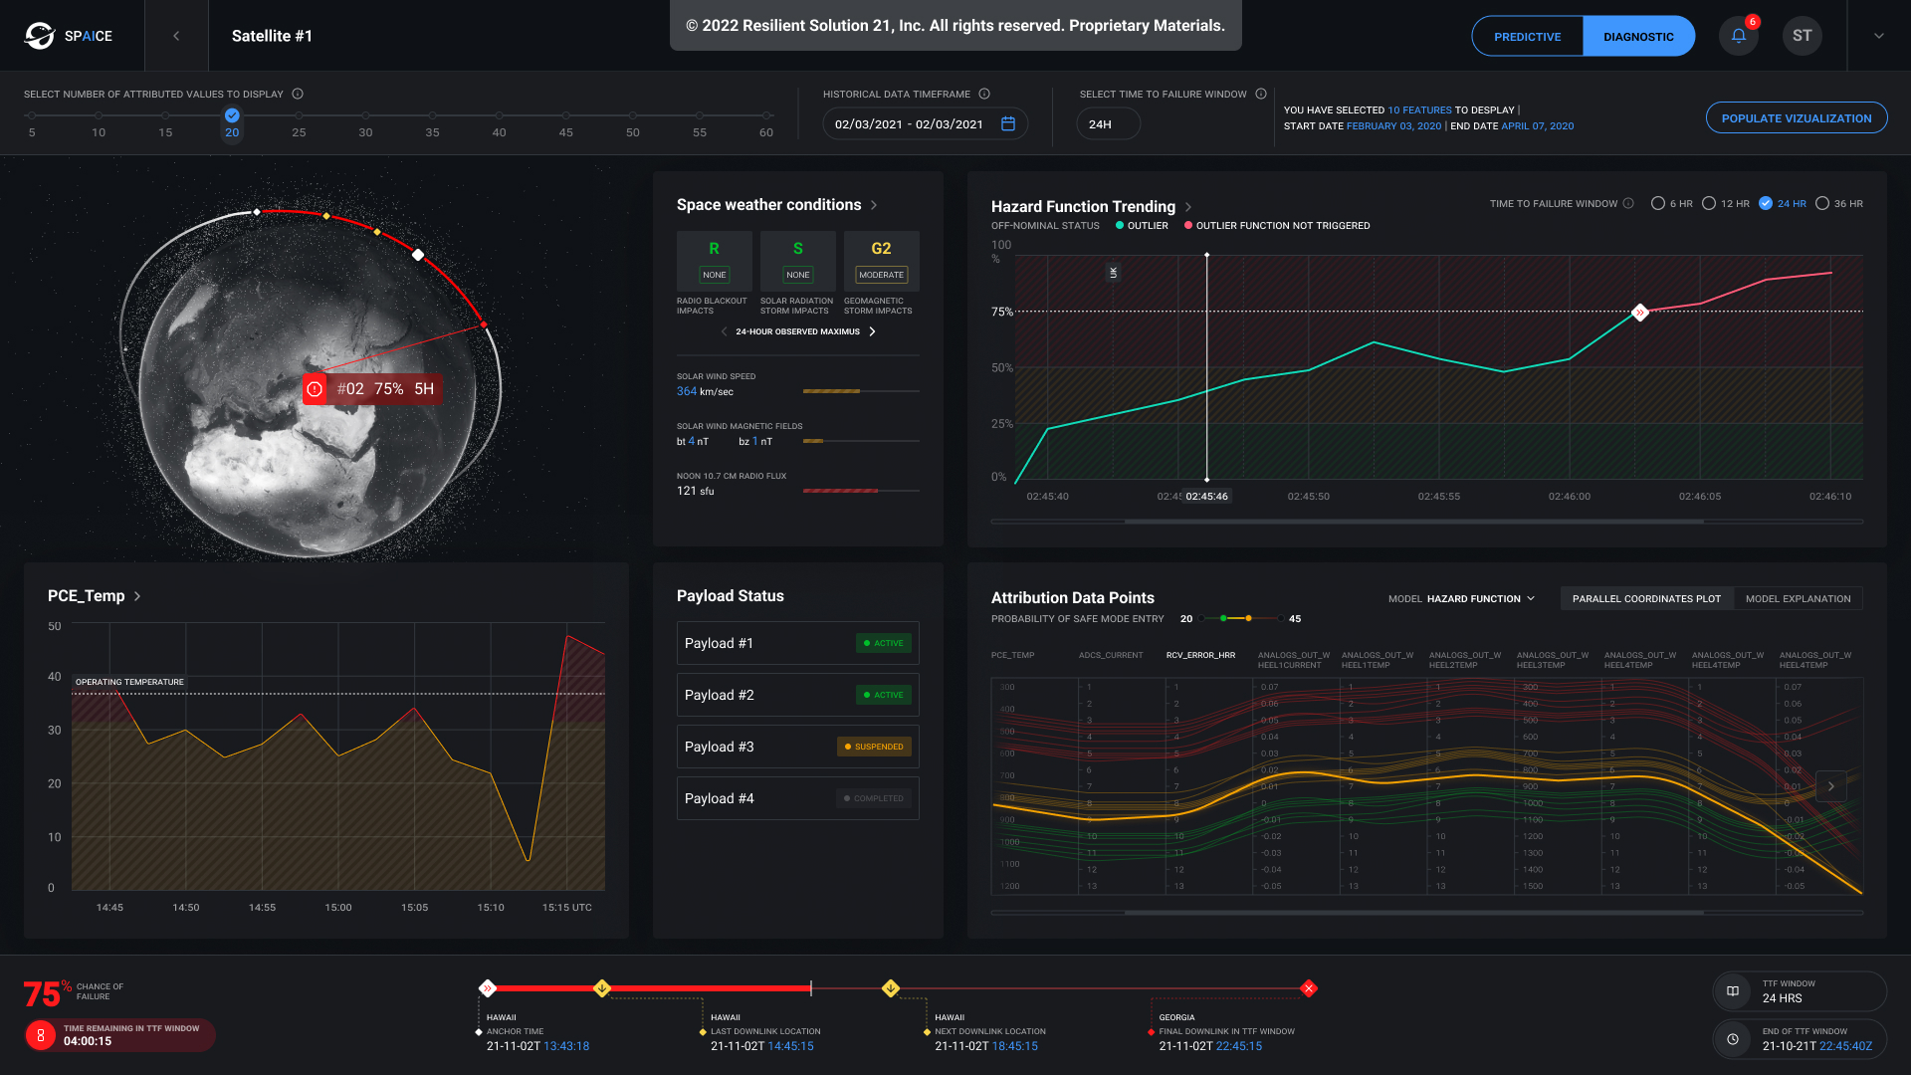Select the Payload #2 row
The image size is (1911, 1075).
[797, 695]
